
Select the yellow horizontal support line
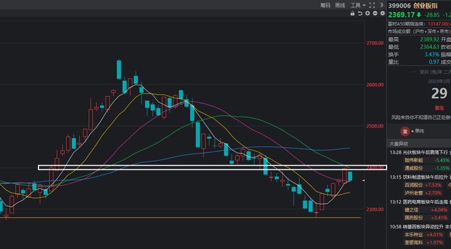(180, 218)
